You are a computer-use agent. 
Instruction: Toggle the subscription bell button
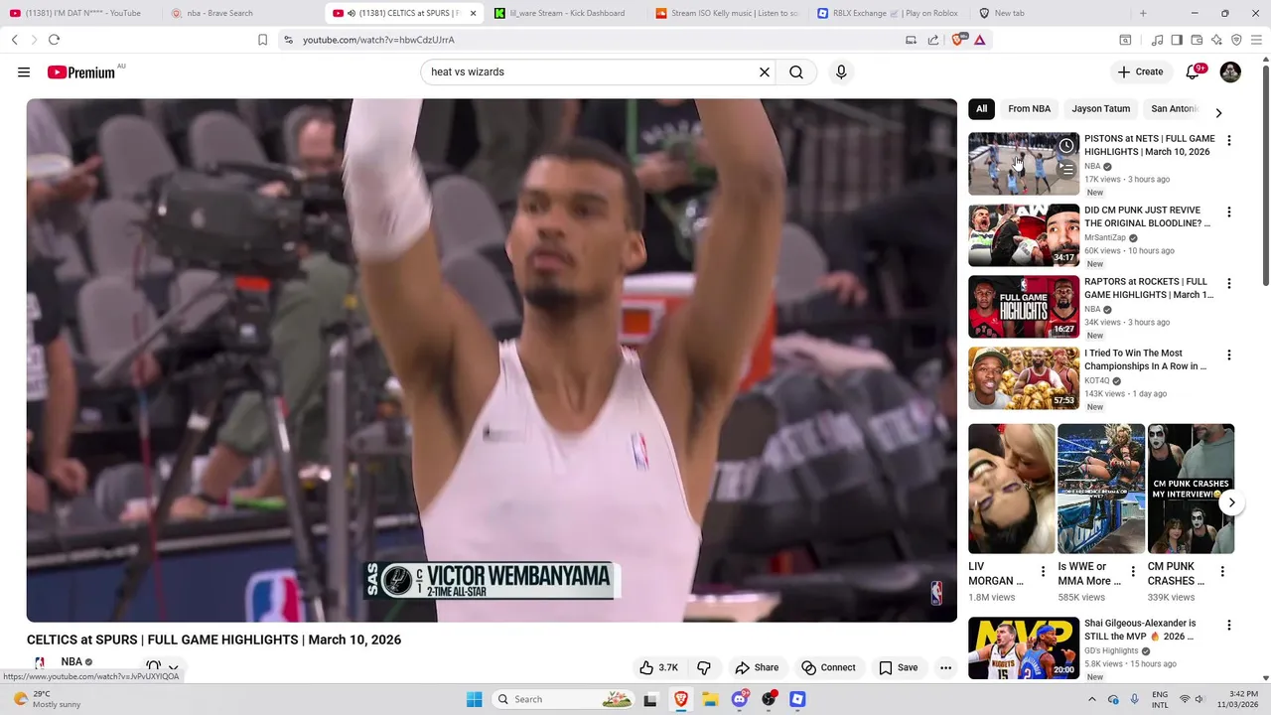click(153, 667)
